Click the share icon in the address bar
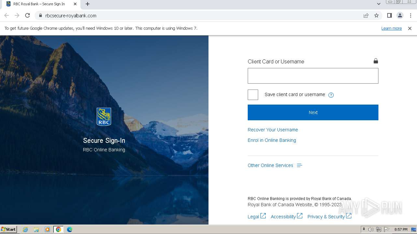 366,15
